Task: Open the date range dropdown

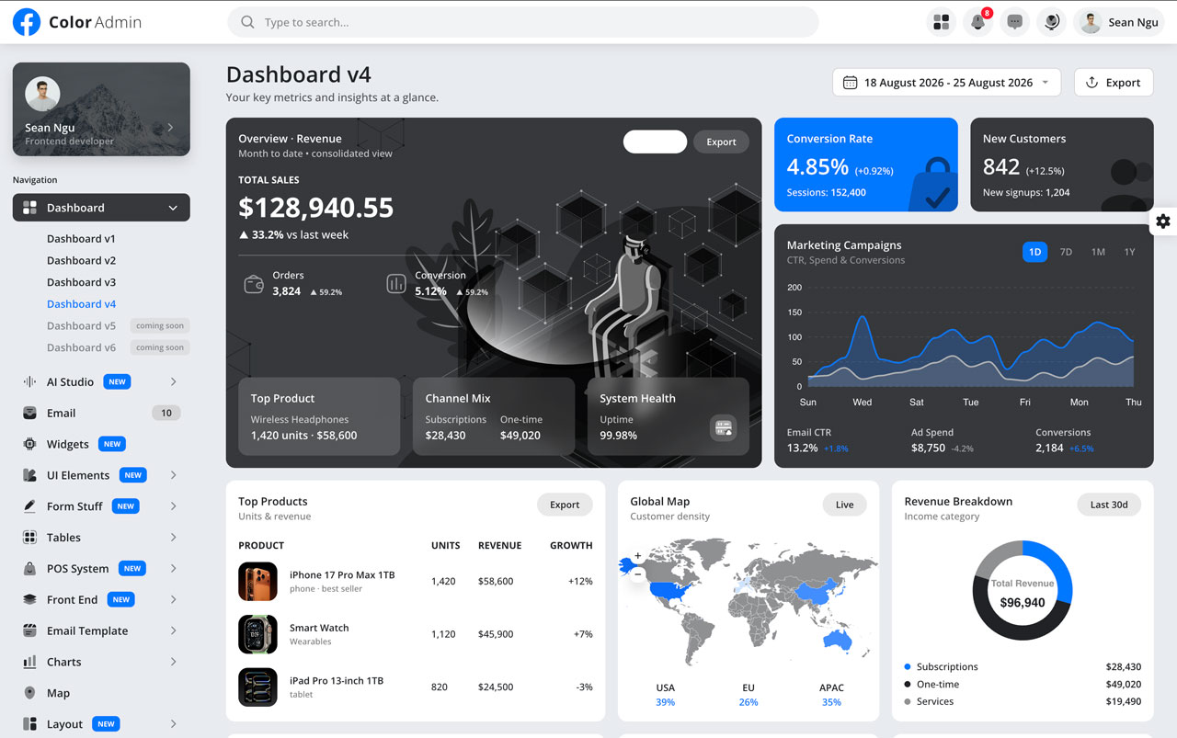Action: 947,83
